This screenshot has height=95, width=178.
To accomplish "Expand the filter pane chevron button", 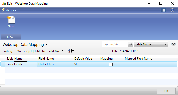I will pyautogui.click(x=173, y=44).
